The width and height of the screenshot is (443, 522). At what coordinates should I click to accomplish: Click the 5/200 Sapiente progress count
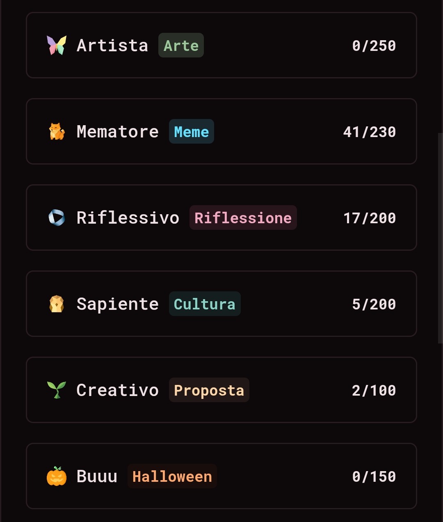(374, 304)
